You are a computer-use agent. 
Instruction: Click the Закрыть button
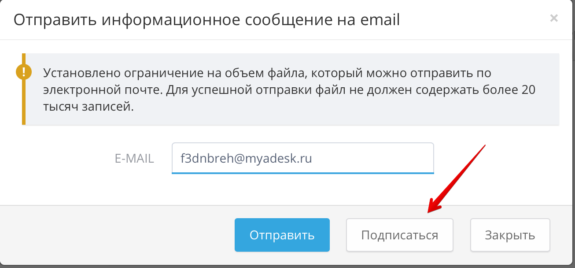point(510,235)
